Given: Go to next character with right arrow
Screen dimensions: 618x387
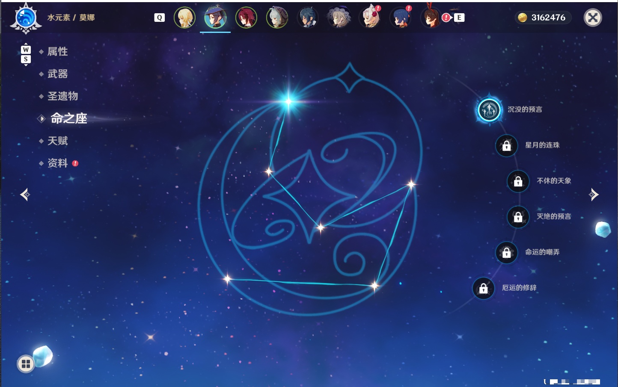Looking at the screenshot, I should 594,195.
